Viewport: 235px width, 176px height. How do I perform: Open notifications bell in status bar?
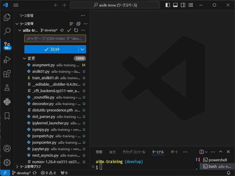[229, 173]
